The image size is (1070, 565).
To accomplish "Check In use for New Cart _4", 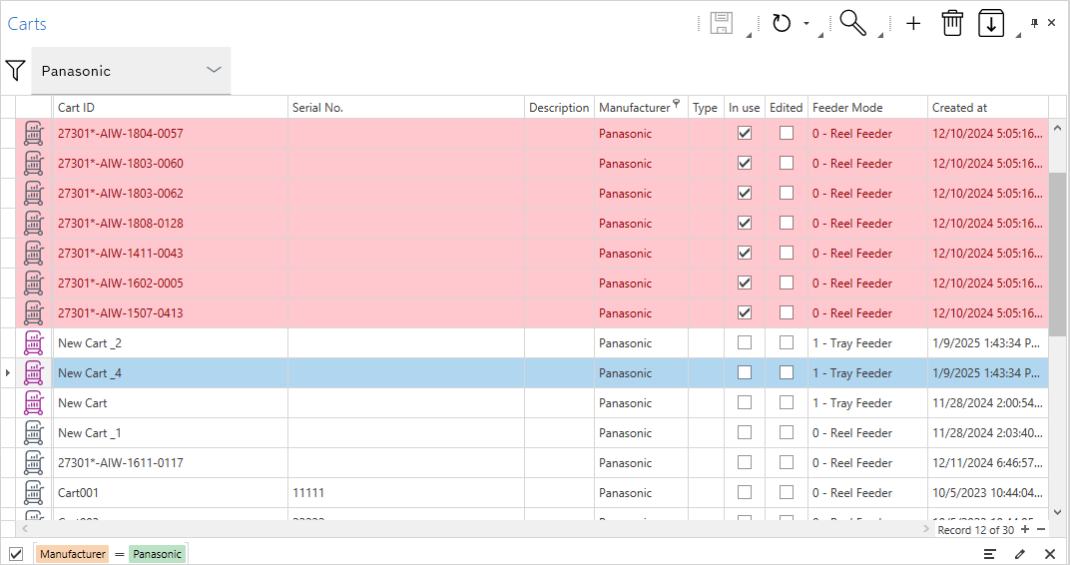I will tap(745, 372).
